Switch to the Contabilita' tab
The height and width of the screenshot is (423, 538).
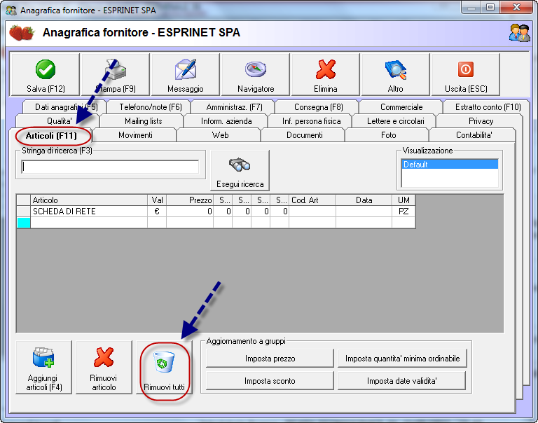pos(474,135)
